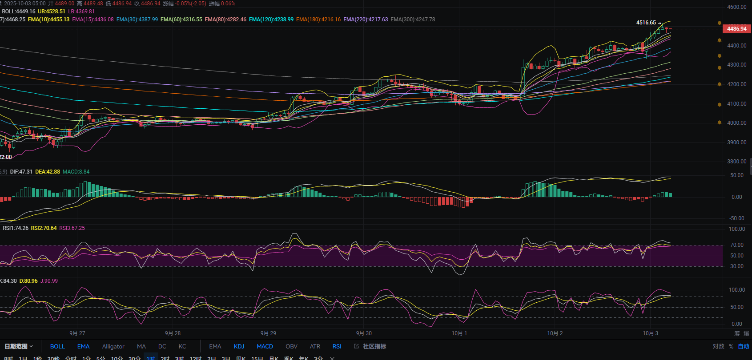
Task: Enable the Alligator indicator
Action: [113, 346]
